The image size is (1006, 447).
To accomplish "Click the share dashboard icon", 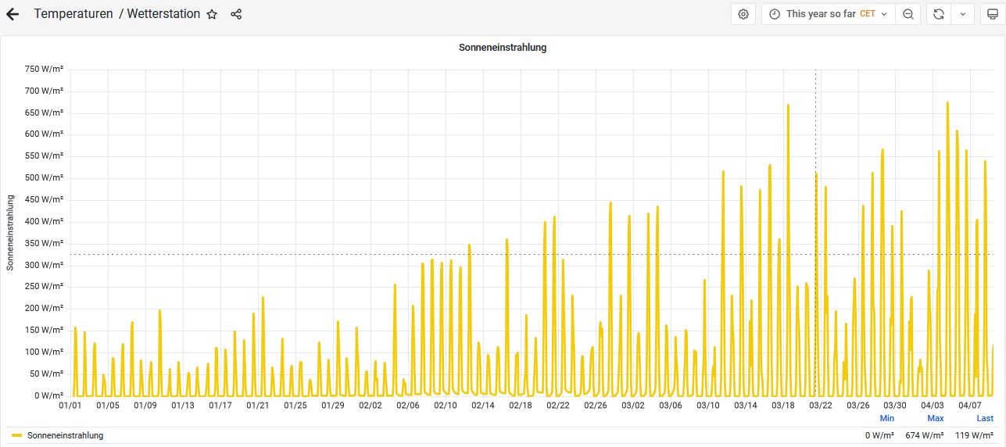I will [236, 14].
